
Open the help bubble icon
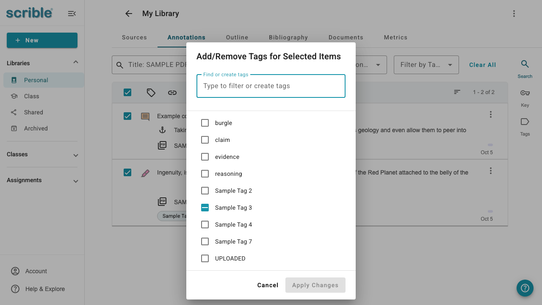[x=525, y=288]
